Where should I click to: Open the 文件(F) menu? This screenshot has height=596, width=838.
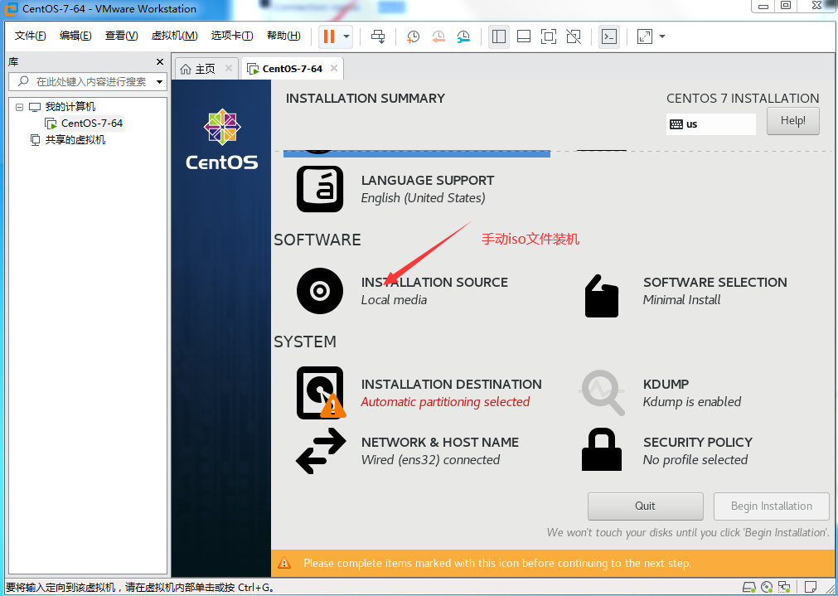pos(30,36)
